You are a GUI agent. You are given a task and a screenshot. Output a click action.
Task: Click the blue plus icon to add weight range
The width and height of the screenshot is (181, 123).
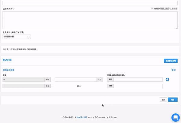(167, 80)
